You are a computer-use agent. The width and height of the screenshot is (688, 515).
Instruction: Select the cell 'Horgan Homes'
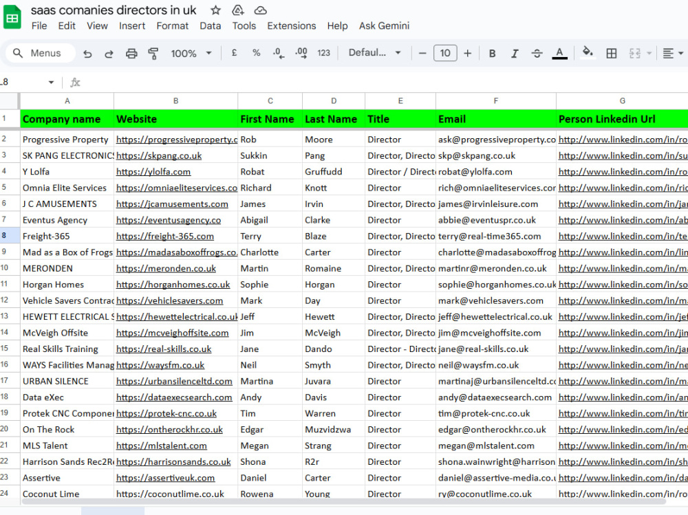(x=67, y=285)
